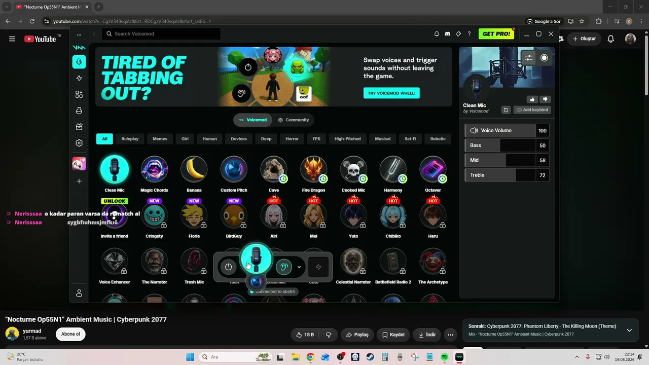The width and height of the screenshot is (649, 365).
Task: Reset Clean Mic settings with circular arrow
Action: coord(506,110)
